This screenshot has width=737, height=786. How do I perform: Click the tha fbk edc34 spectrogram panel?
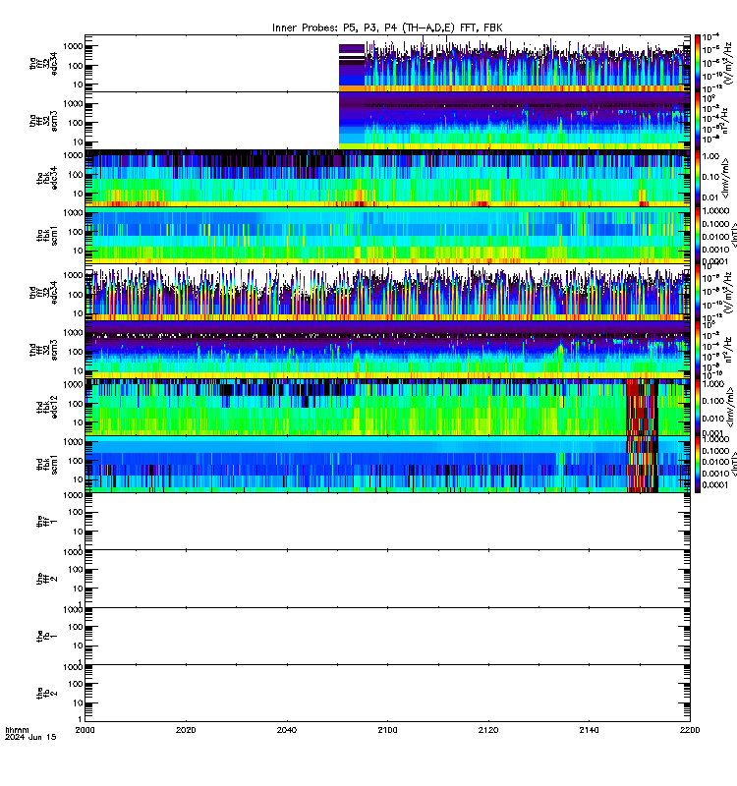[387, 178]
